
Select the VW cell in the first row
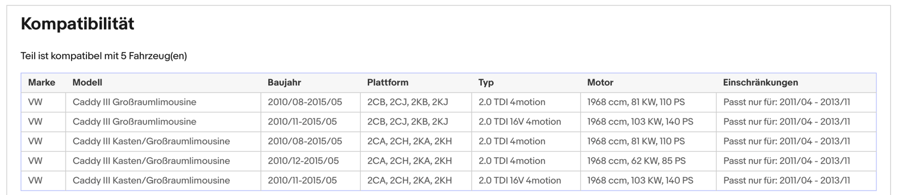click(x=35, y=102)
